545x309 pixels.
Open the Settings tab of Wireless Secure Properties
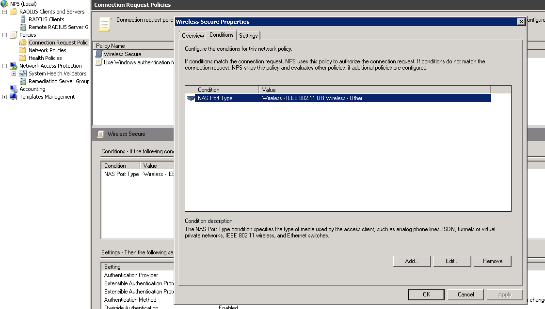point(248,35)
